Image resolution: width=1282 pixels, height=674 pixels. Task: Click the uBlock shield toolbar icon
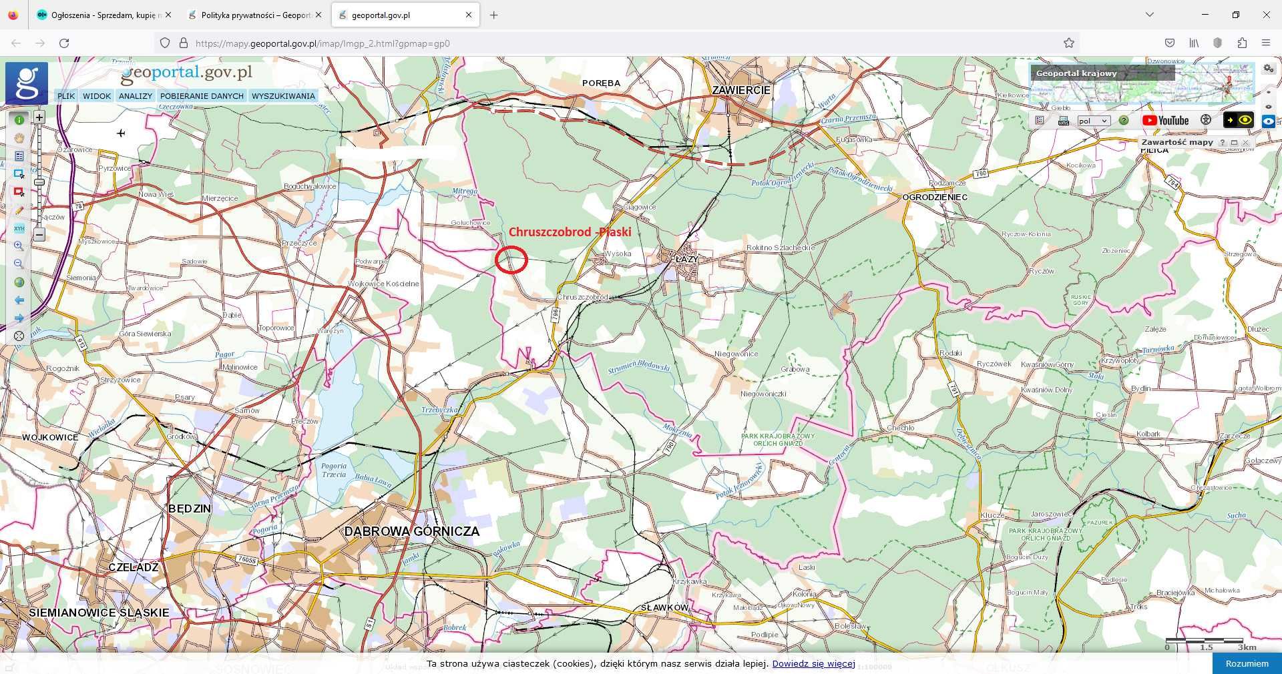pyautogui.click(x=1218, y=43)
